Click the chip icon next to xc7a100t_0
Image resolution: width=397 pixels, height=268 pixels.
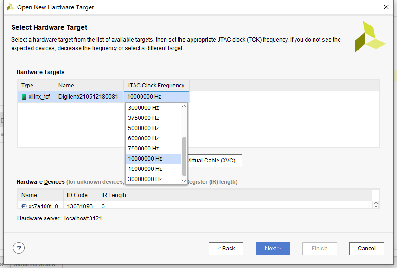(24, 206)
